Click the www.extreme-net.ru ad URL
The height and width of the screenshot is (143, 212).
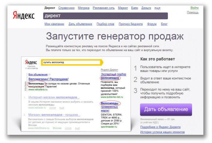(x=112, y=97)
